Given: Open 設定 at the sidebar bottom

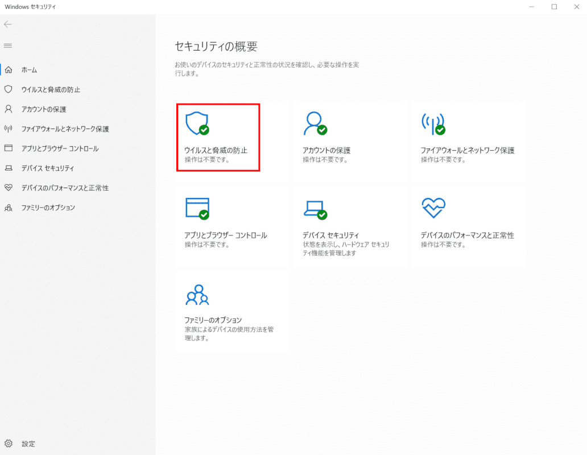Looking at the screenshot, I should click(x=28, y=444).
